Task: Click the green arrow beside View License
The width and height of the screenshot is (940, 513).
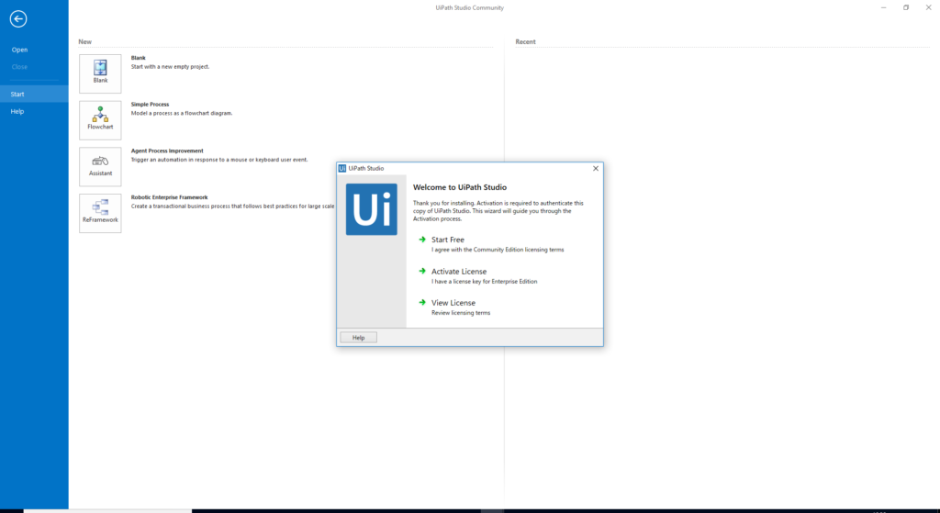Action: click(x=422, y=303)
